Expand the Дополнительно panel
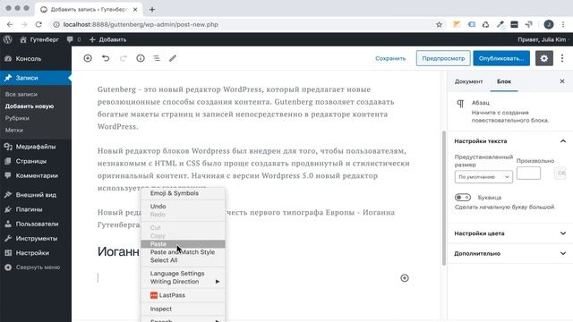573x322 pixels. (x=510, y=253)
